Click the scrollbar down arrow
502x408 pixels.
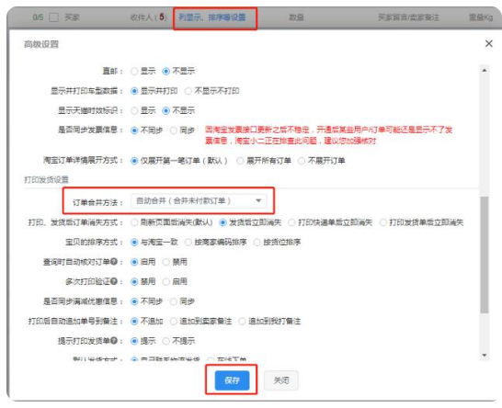click(x=485, y=356)
